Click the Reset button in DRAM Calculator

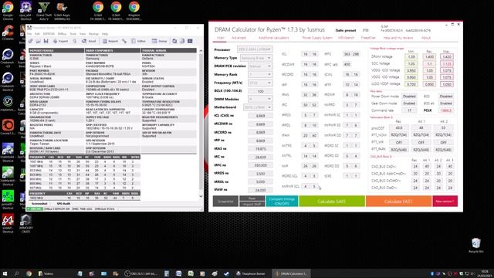coord(252,198)
